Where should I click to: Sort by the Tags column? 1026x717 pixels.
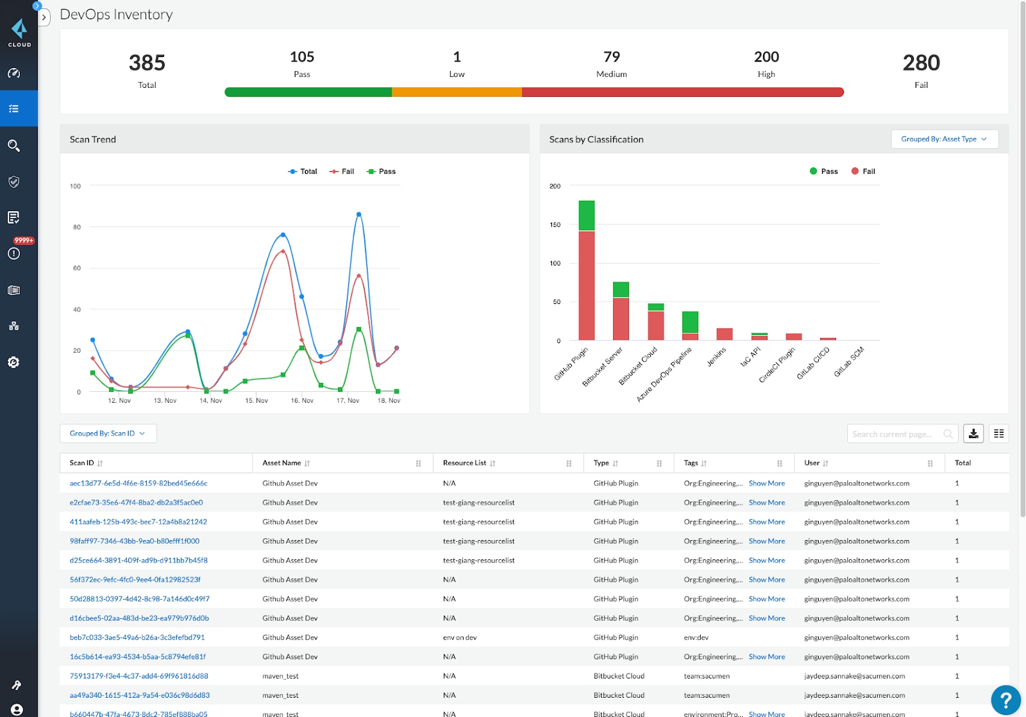click(x=704, y=463)
